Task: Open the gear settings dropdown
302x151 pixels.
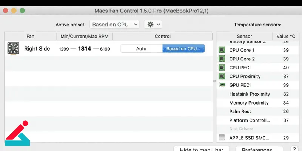Action: point(153,25)
